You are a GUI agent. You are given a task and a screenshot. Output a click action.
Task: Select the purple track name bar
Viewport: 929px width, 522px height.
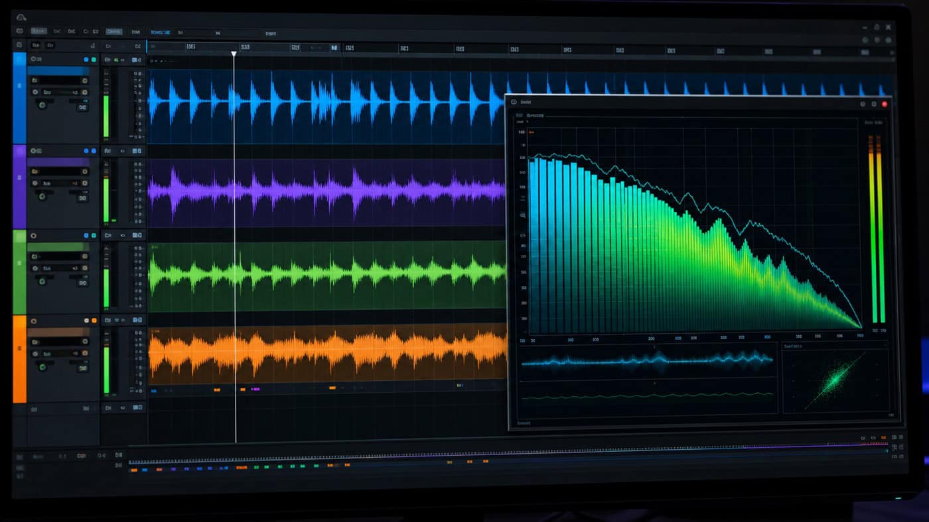59,162
